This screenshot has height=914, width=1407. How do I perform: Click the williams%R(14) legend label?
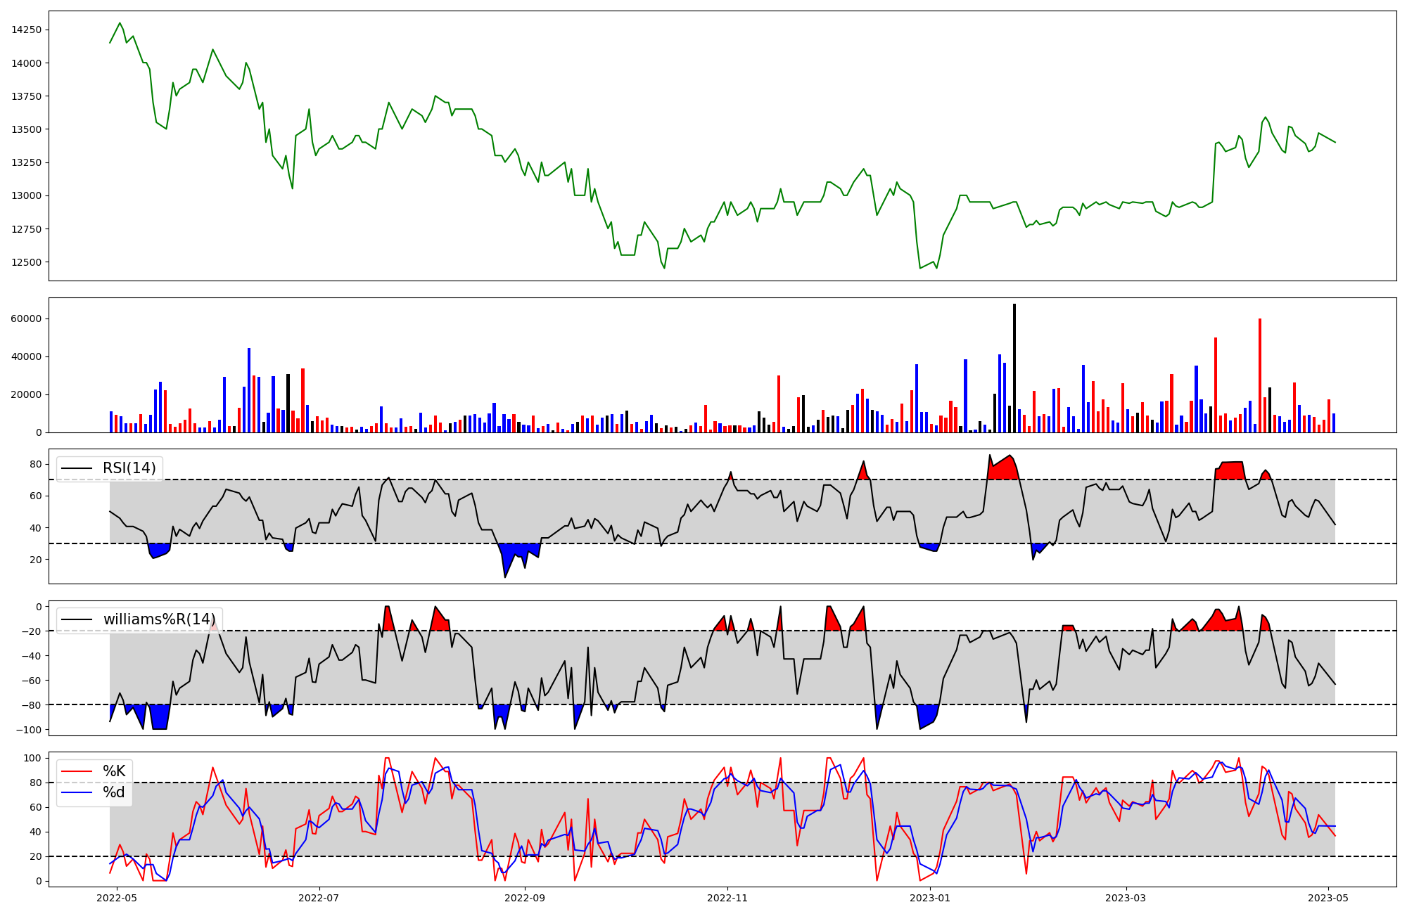[159, 619]
